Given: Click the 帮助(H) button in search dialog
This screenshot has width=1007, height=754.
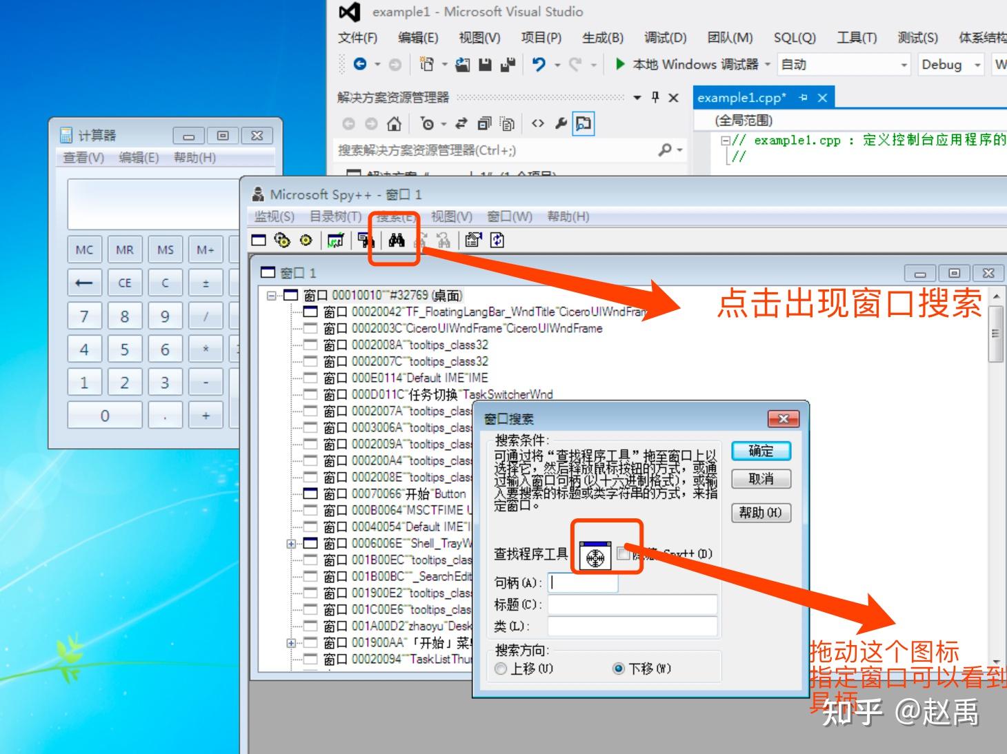Looking at the screenshot, I should pos(761,512).
